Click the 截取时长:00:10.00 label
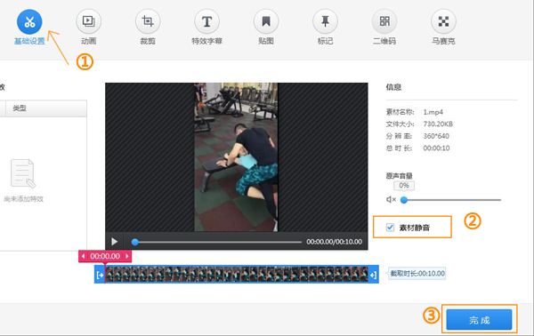The image size is (534, 336). (x=417, y=274)
